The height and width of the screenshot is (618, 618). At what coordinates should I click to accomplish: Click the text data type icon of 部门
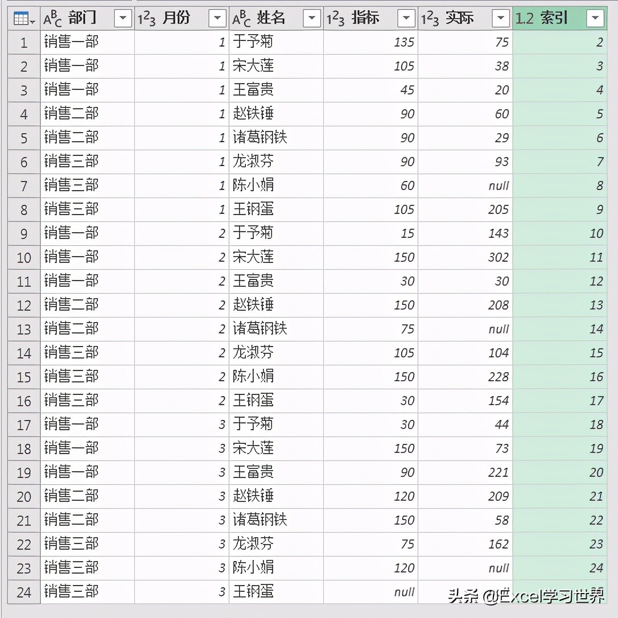(53, 19)
